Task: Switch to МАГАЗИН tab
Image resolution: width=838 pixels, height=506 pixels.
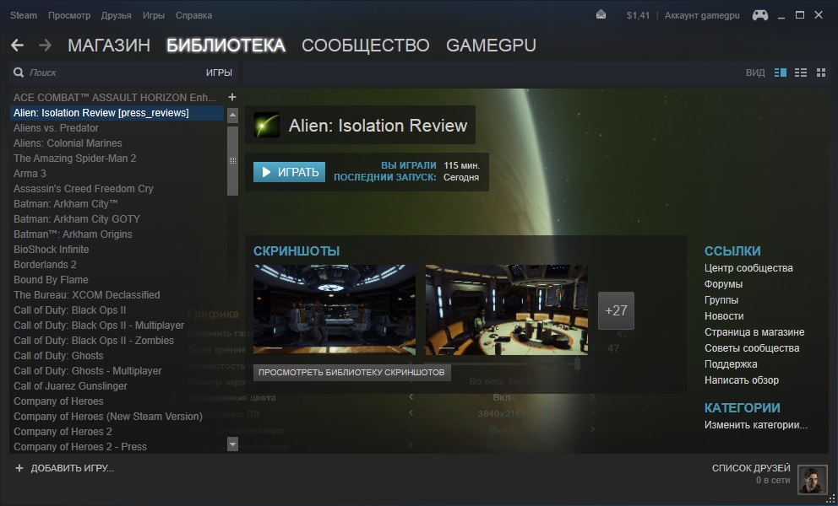Action: click(109, 46)
